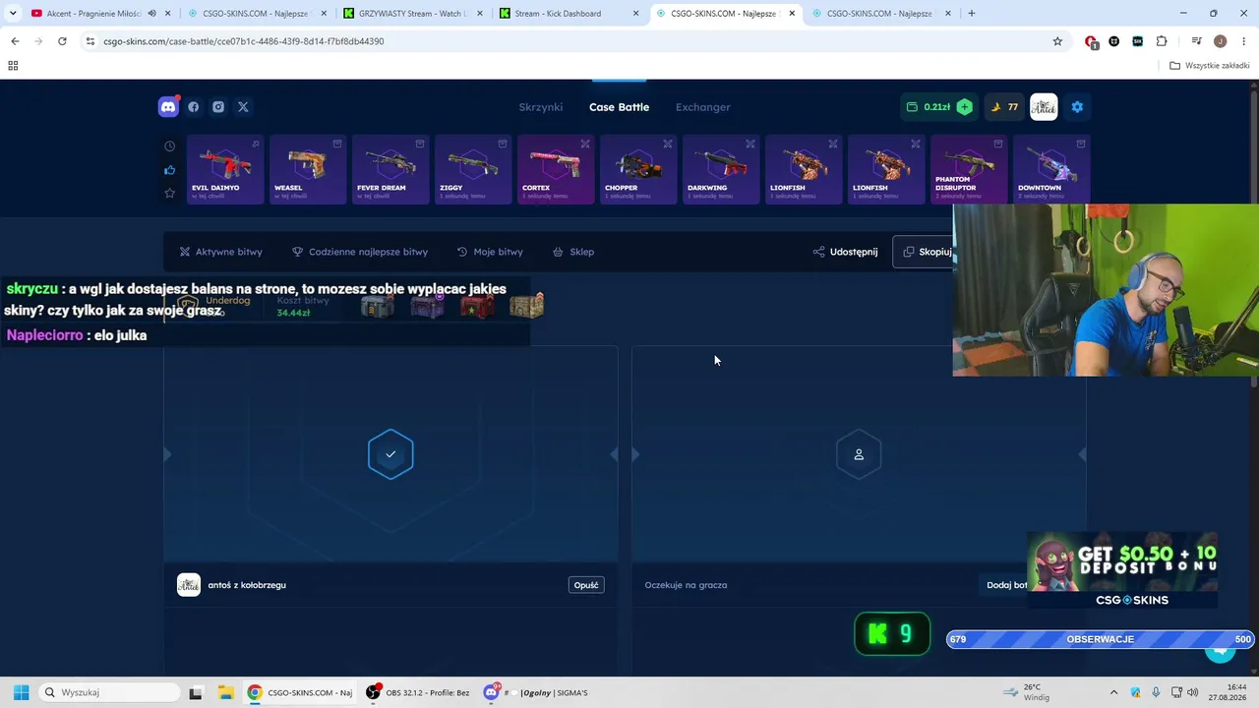Open the Skrzynki navigation tab
This screenshot has width=1259, height=708.
pos(541,107)
